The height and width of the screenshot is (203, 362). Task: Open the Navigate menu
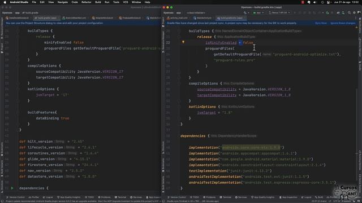click(63, 2)
